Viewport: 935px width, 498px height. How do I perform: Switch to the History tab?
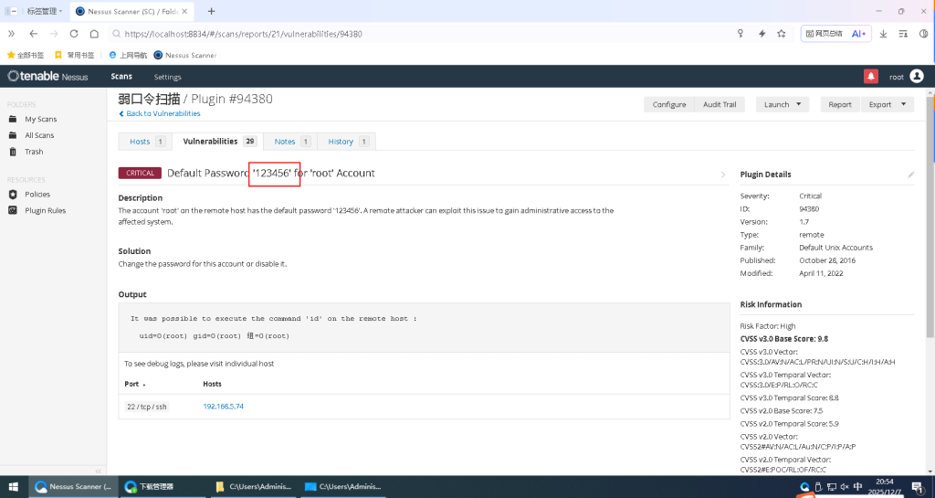pyautogui.click(x=348, y=142)
